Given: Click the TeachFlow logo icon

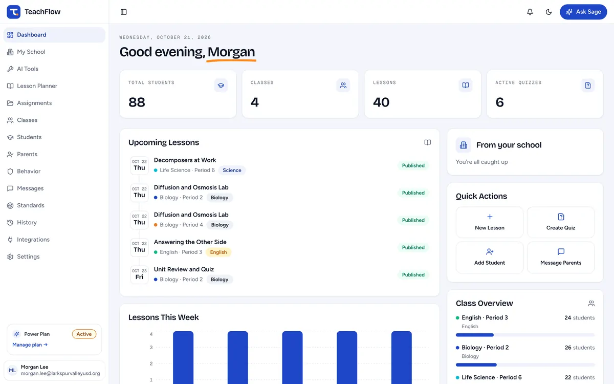Looking at the screenshot, I should [13, 12].
